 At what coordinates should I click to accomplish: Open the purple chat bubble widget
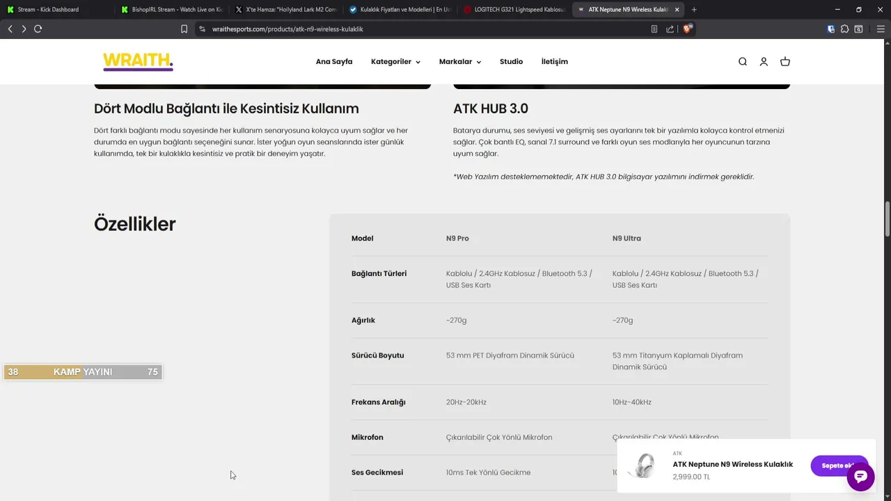860,477
